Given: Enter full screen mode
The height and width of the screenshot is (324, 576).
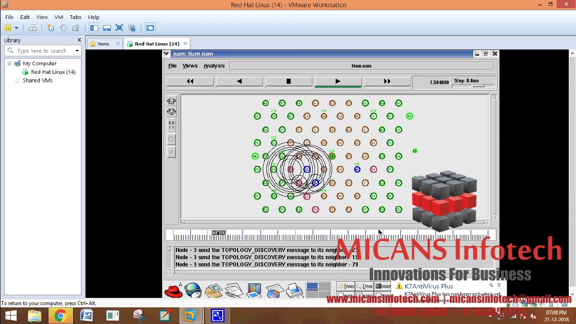Looking at the screenshot, I should tap(119, 28).
